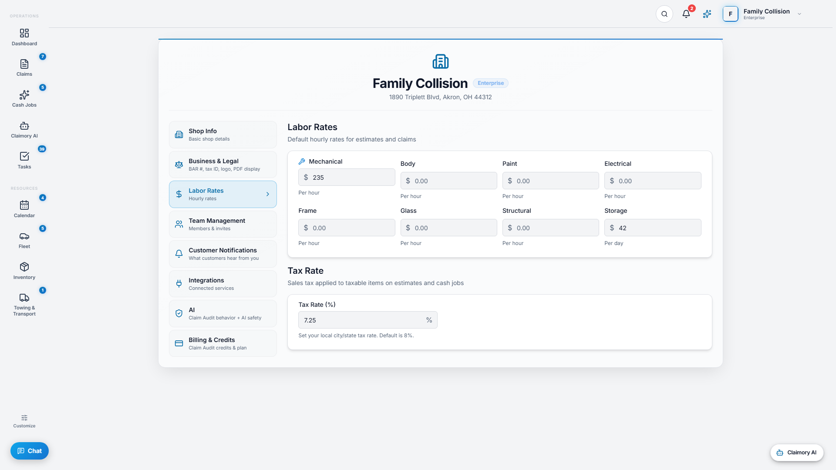Open the Team Management tab
The width and height of the screenshot is (836, 470).
coord(223,224)
